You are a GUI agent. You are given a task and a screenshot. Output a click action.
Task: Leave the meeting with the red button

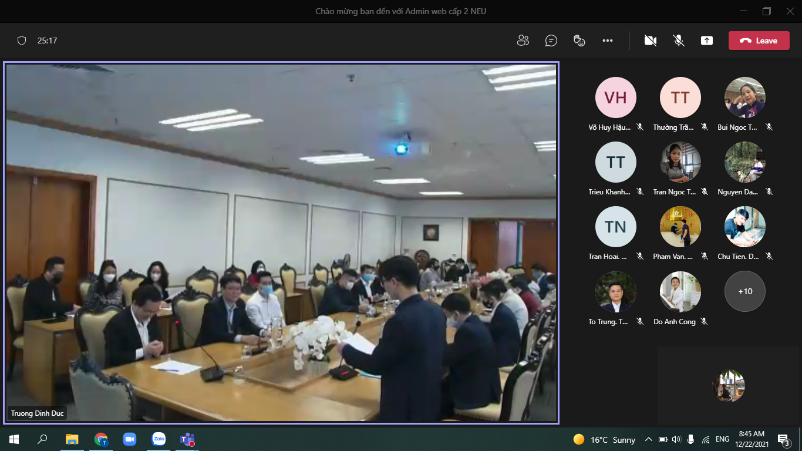click(759, 41)
